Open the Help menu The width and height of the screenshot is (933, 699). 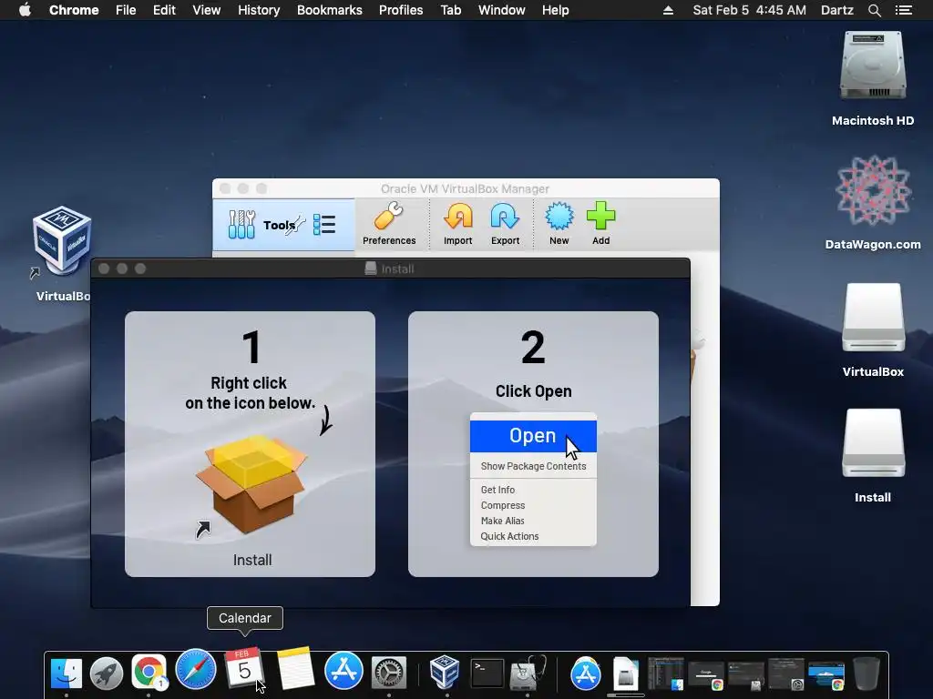click(x=555, y=10)
